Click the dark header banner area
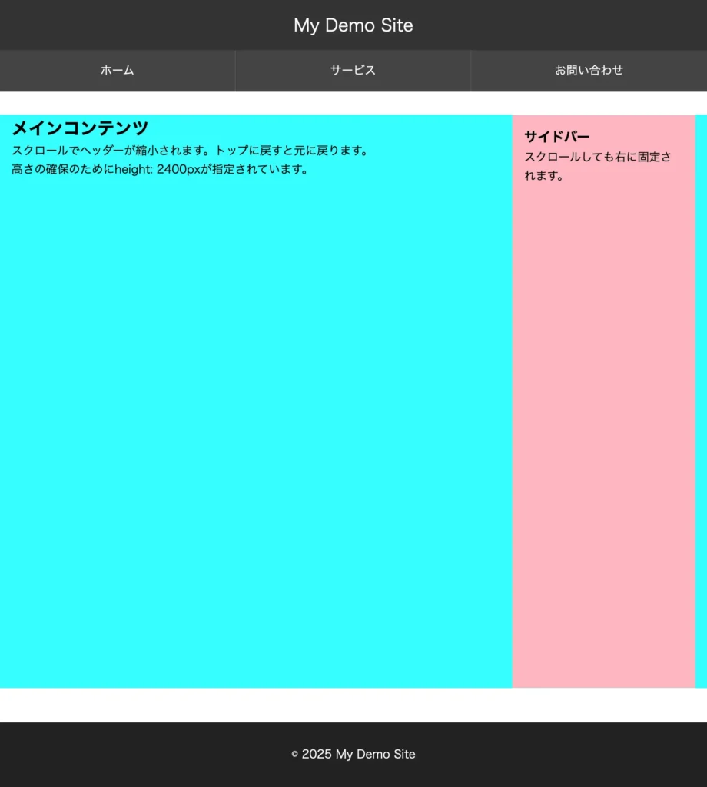The image size is (707, 787). click(115, 25)
